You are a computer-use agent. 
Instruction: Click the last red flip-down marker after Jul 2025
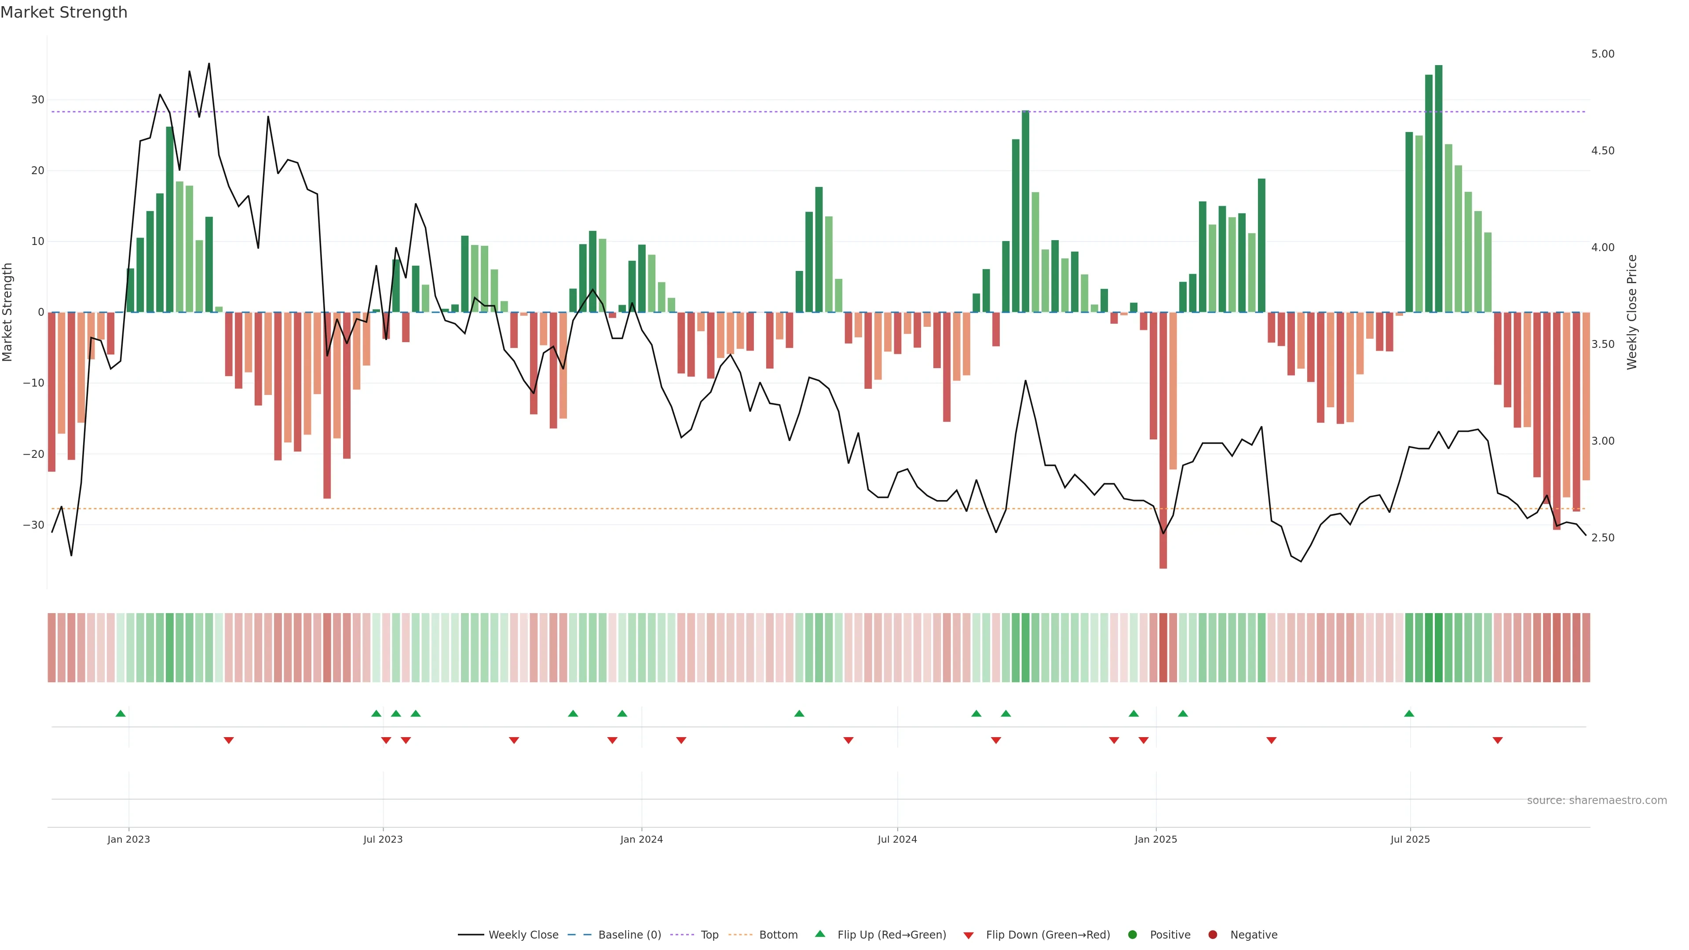click(x=1498, y=740)
